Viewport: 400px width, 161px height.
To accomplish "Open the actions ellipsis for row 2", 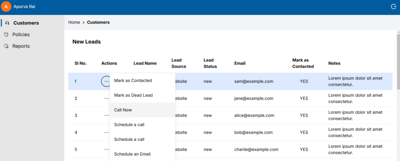I will pos(106,99).
